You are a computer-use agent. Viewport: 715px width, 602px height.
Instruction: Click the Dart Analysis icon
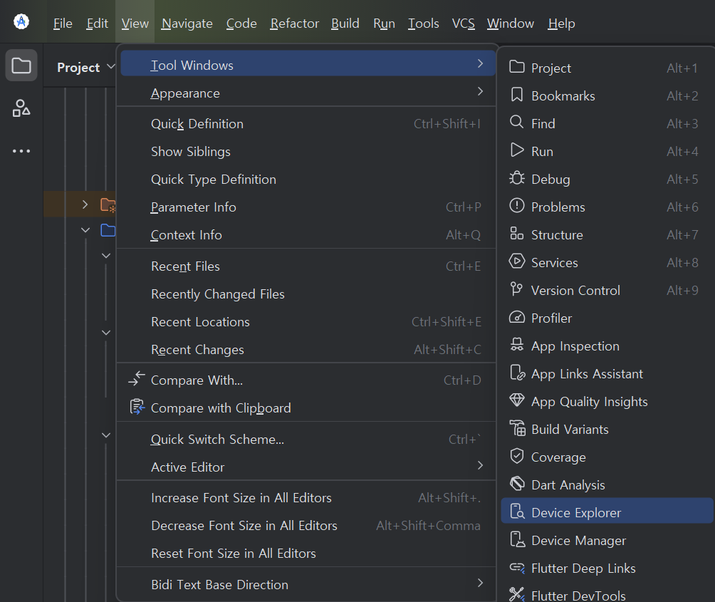[517, 484]
